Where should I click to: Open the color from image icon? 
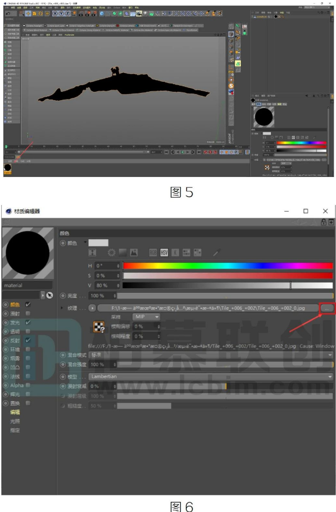134,253
